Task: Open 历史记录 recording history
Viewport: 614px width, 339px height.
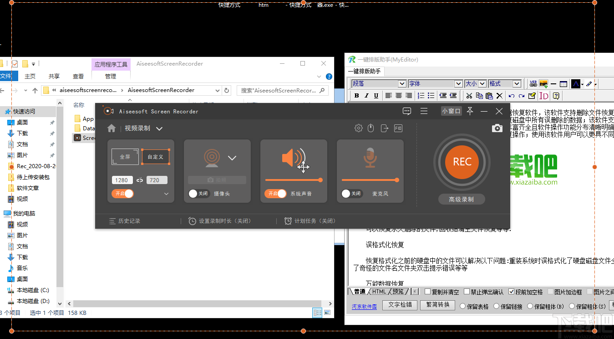Action: (x=124, y=221)
